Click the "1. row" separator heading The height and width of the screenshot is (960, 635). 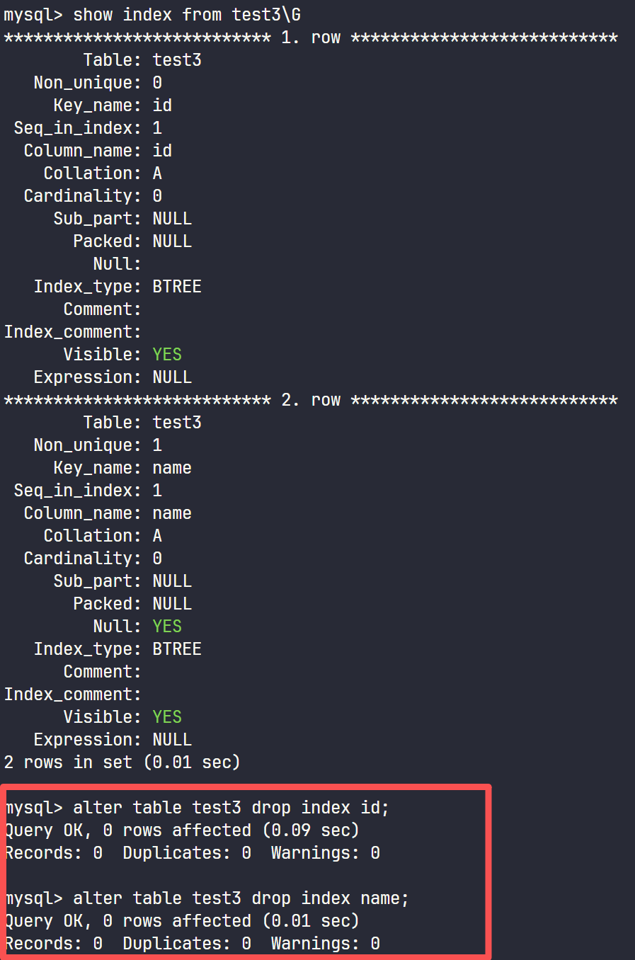tap(311, 38)
